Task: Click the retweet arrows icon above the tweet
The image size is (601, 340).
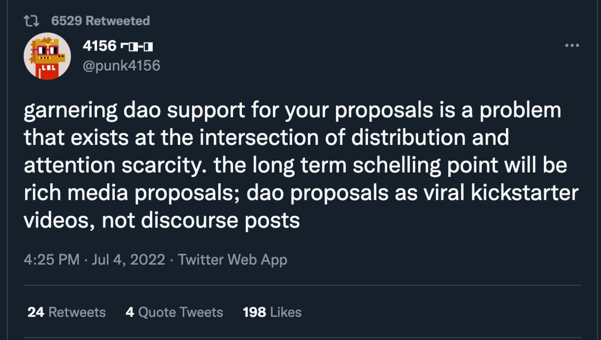Action: tap(31, 21)
